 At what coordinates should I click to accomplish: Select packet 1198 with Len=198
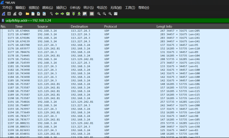(115, 127)
